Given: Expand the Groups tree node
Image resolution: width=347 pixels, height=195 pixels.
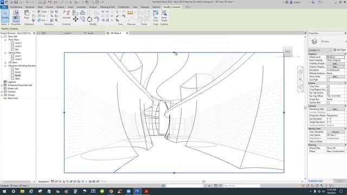Looking at the screenshot, I should coord(2,95).
